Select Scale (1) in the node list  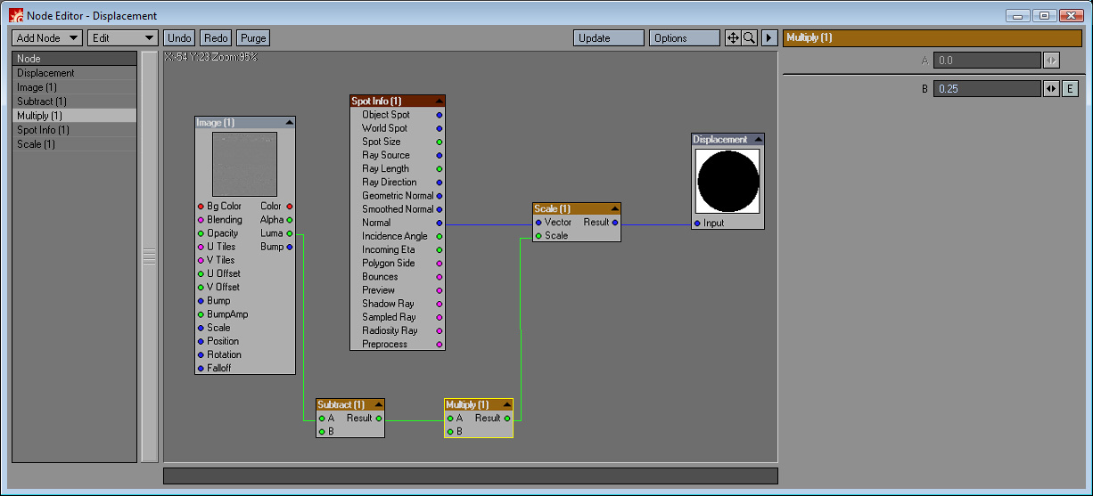point(74,144)
